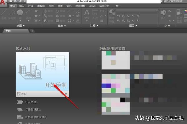The width and height of the screenshot is (187, 124).
Task: Click the 打开文件 link
Action: coord(32,102)
